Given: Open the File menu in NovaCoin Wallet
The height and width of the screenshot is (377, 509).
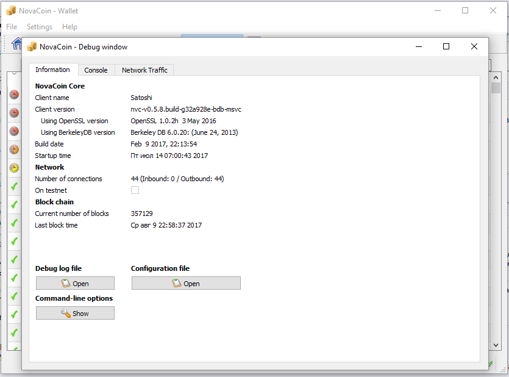Looking at the screenshot, I should [12, 27].
